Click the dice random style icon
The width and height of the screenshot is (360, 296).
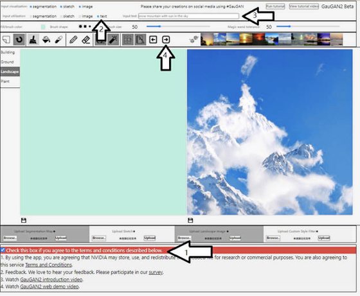click(x=194, y=39)
